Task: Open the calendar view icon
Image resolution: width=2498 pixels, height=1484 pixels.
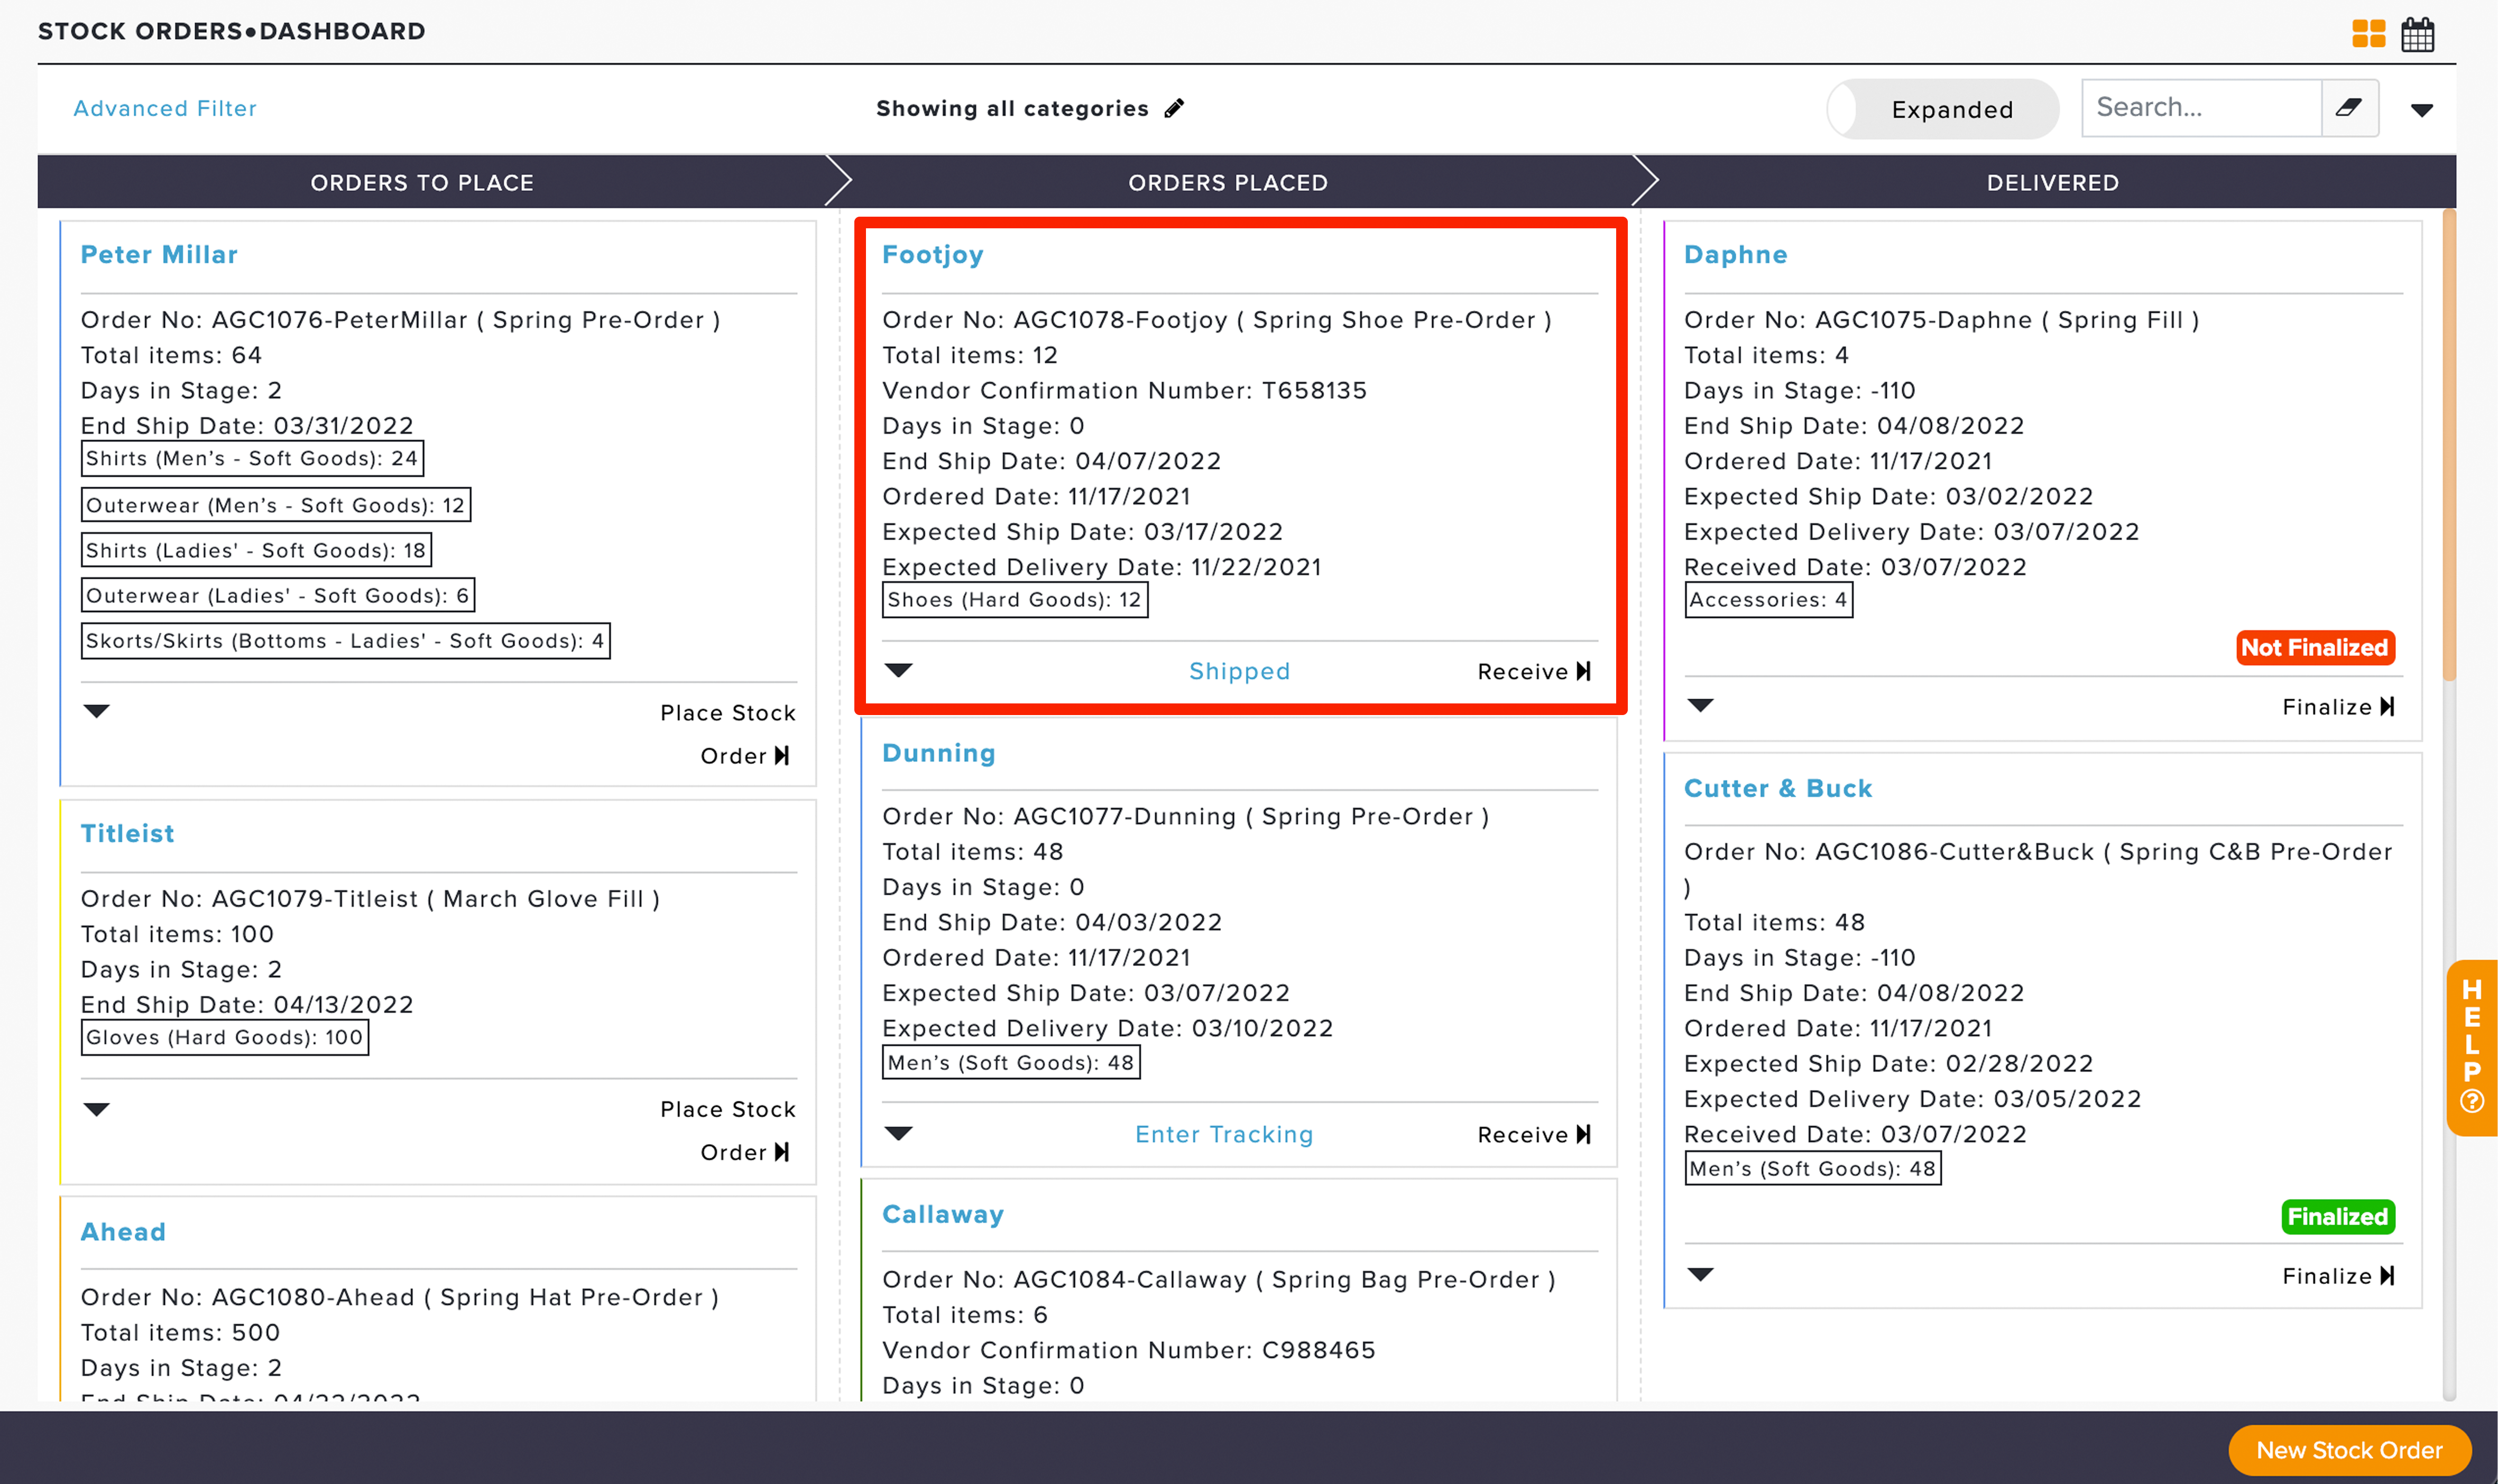Action: [x=2417, y=34]
